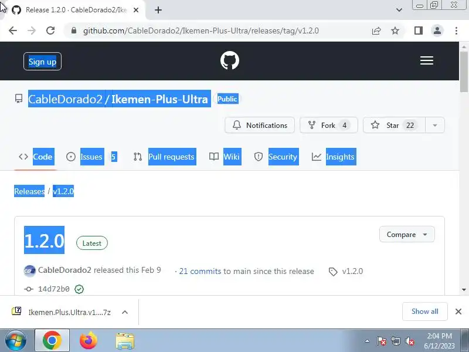
Task: Open the GitHub hamburger navigation menu
Action: (x=427, y=60)
